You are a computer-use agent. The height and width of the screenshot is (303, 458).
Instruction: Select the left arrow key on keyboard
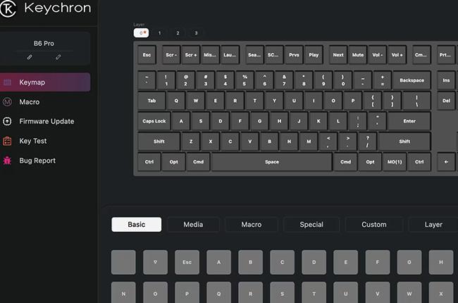coord(446,162)
